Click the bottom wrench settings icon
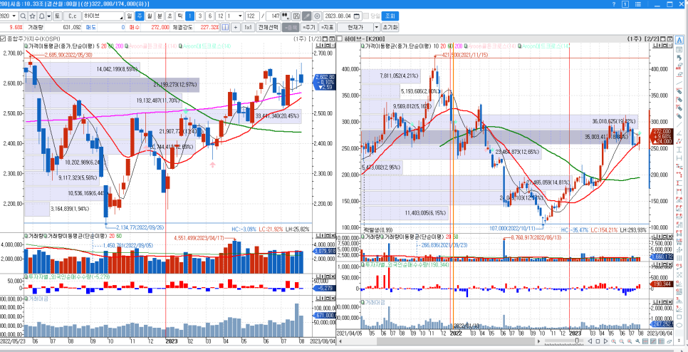Screen dimensions: 688x352 (x=637, y=341)
